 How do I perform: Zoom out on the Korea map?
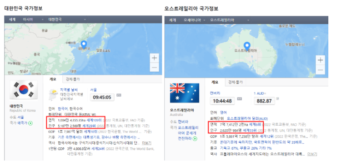coord(155,67)
